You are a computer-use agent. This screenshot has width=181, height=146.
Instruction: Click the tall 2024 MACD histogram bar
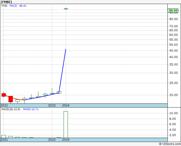click(x=66, y=125)
